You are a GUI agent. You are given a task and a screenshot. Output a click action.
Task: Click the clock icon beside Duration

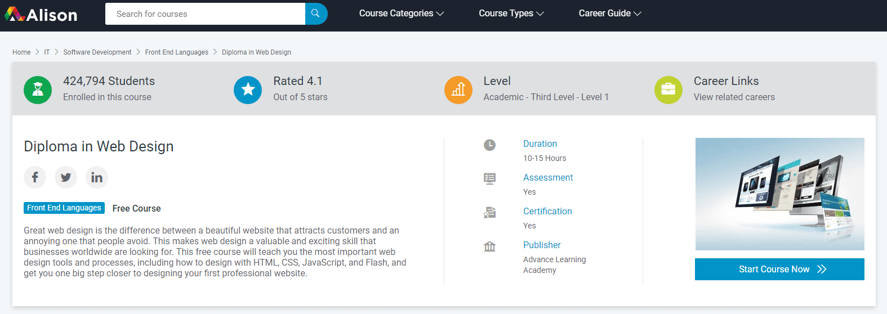pyautogui.click(x=489, y=145)
